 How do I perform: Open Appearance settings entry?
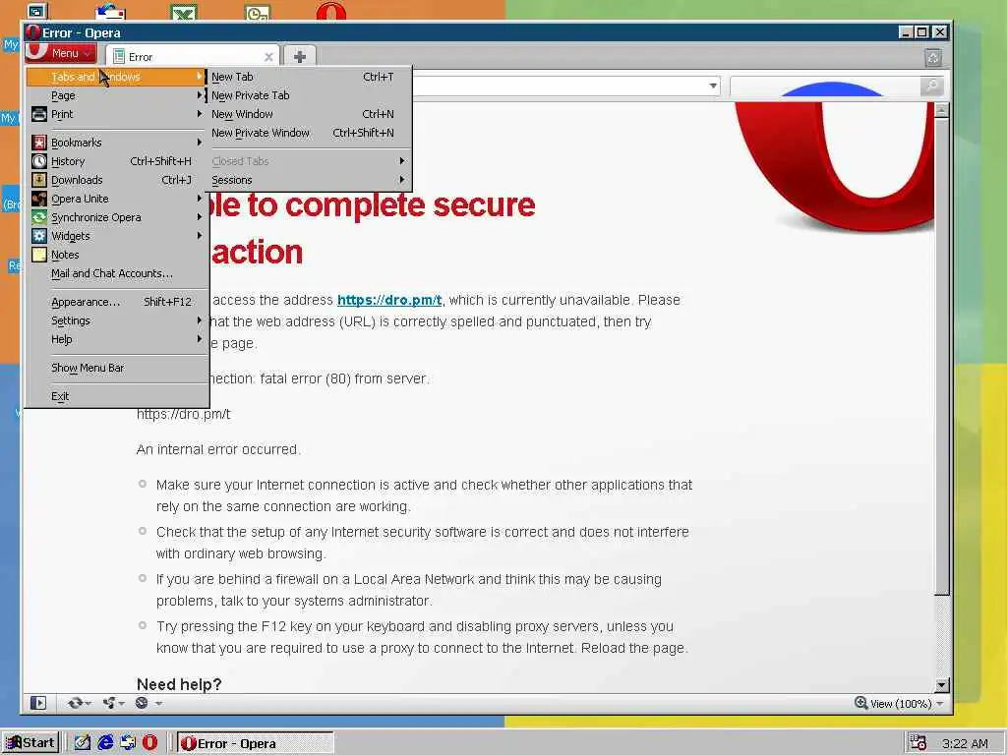click(x=117, y=302)
